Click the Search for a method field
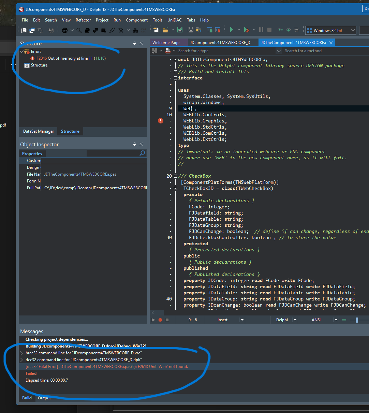The image size is (369, 413). [303, 51]
